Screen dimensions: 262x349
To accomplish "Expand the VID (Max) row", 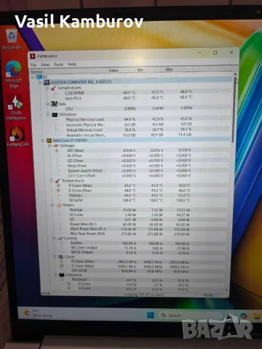I will 57,151.
